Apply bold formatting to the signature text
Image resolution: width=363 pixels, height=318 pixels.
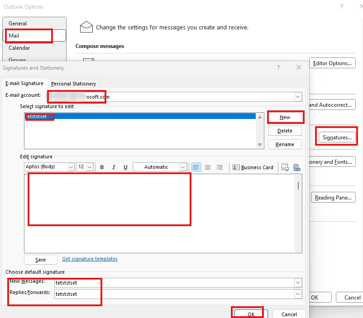[102, 167]
